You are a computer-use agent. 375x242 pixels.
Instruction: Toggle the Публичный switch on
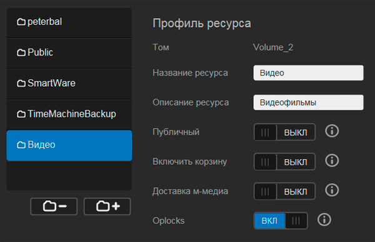[284, 132]
